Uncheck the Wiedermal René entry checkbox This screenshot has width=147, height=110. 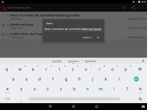click(3, 25)
